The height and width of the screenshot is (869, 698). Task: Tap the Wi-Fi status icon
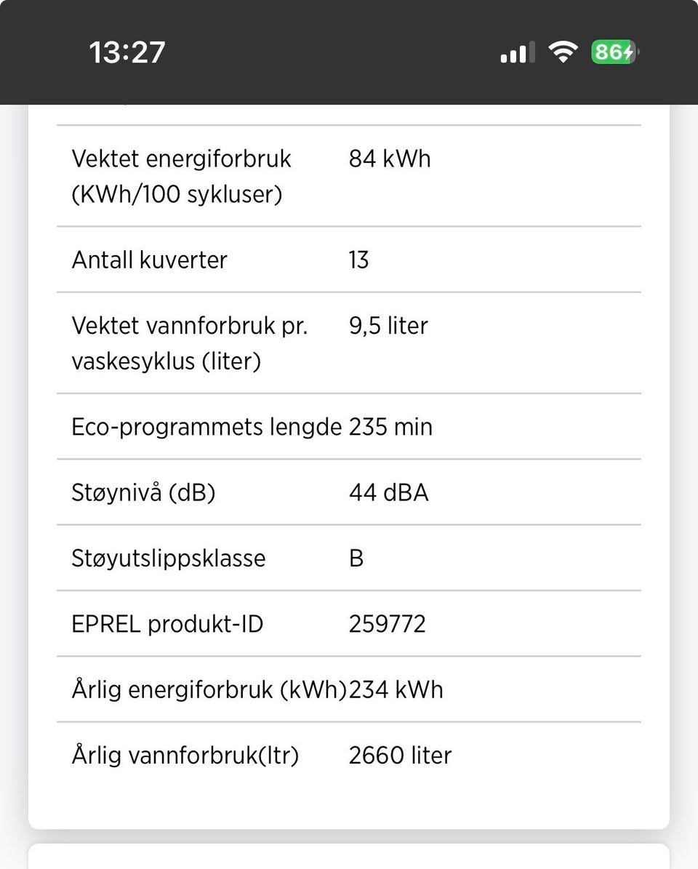pyautogui.click(x=563, y=52)
